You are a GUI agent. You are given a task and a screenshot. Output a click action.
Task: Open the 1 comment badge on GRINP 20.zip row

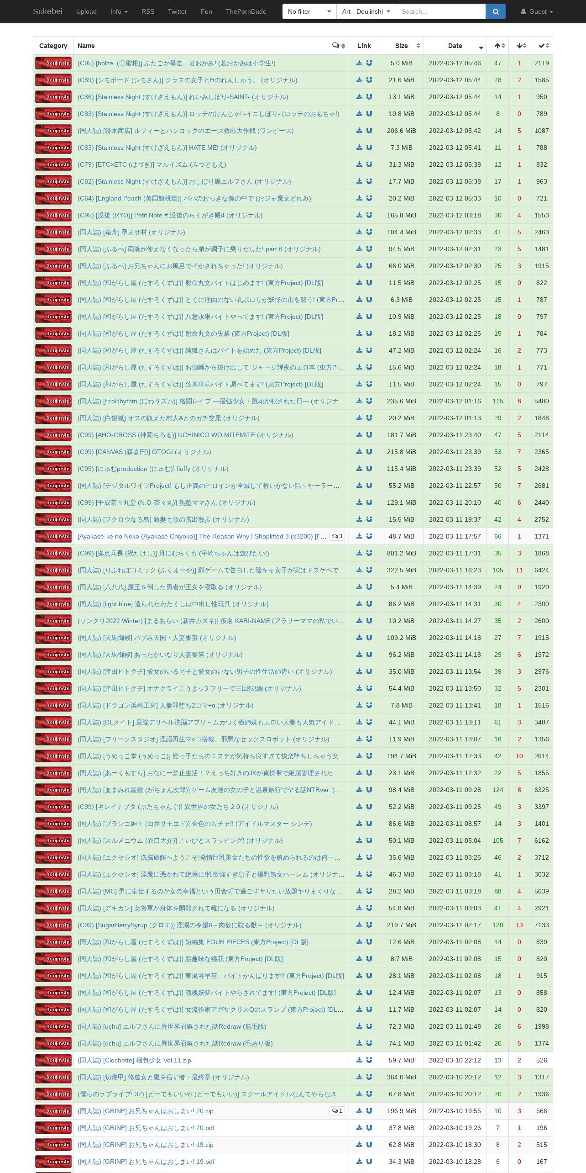pyautogui.click(x=337, y=1111)
